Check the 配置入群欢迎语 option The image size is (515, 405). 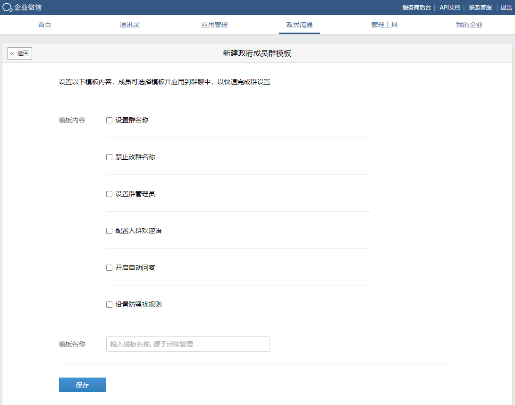109,231
